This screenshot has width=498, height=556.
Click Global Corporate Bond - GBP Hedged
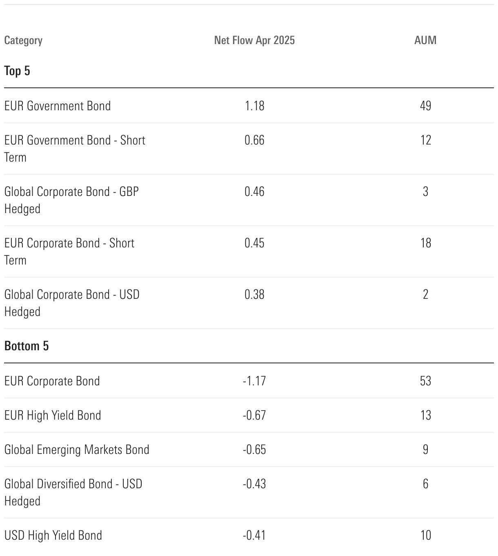tap(71, 200)
